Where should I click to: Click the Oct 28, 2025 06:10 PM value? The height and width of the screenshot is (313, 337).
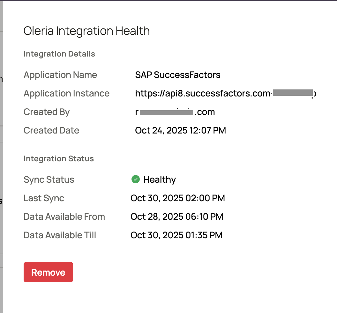[x=177, y=217]
